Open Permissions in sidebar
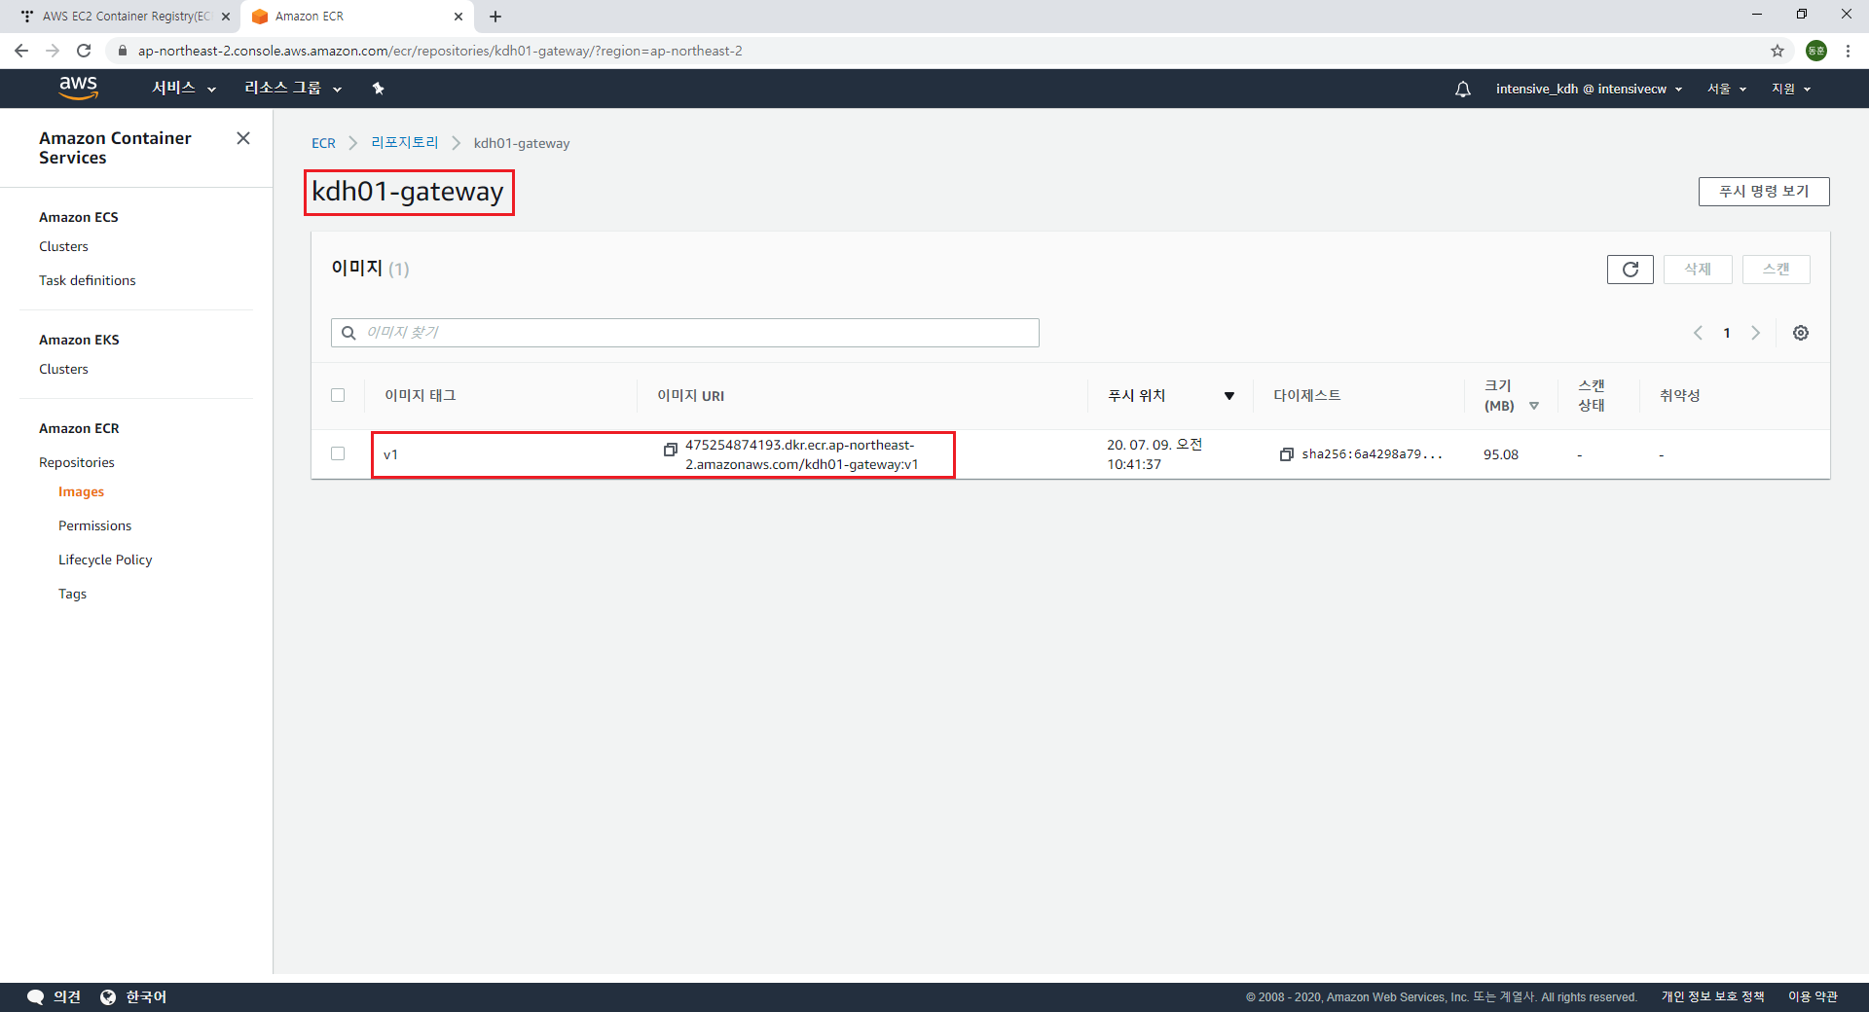Screen dimensions: 1869x1012 tap(94, 525)
